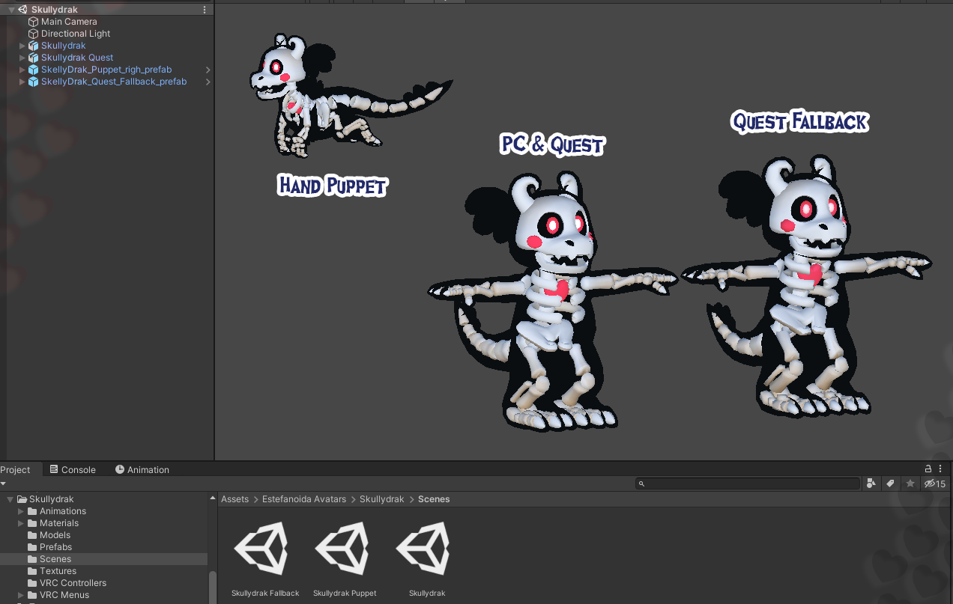Expand the VRC Menus folder

(x=20, y=594)
